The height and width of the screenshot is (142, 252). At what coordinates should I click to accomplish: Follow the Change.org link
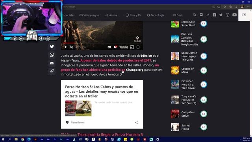(135, 70)
